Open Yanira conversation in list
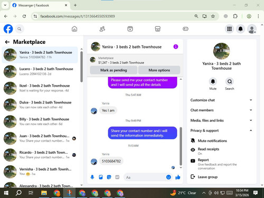264x198 pixels. coord(40,55)
